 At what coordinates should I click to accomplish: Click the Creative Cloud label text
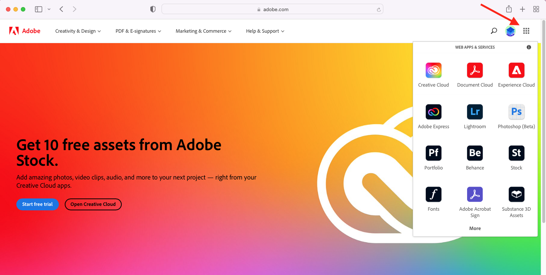coord(434,85)
